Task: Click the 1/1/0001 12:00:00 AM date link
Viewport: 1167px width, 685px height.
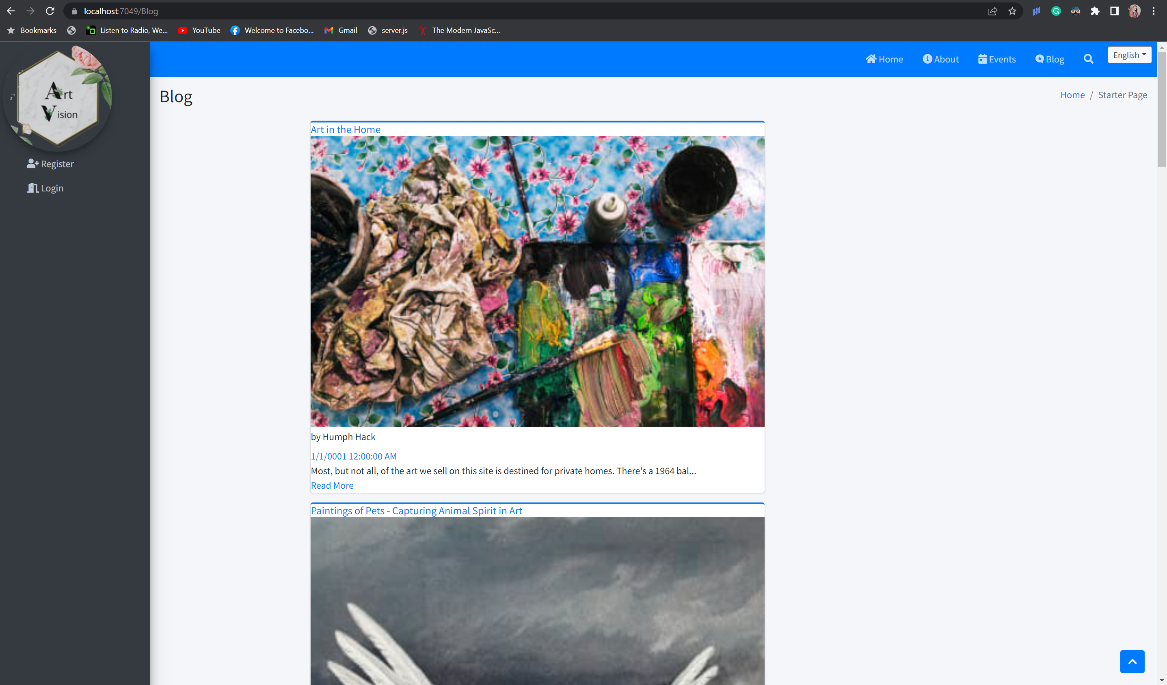Action: pyautogui.click(x=354, y=456)
